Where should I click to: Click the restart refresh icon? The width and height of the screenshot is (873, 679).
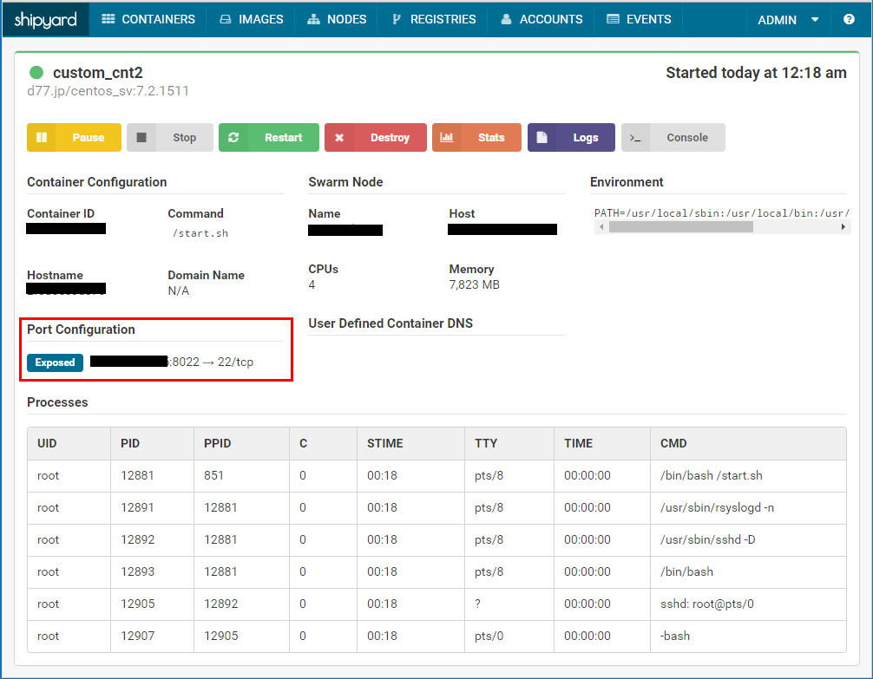pos(233,137)
